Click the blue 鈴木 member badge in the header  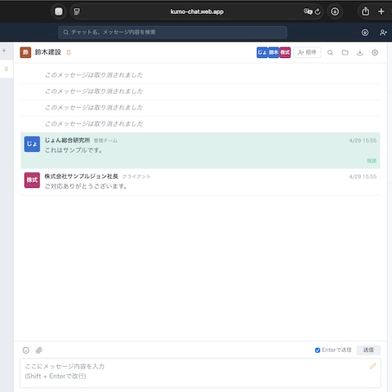(274, 52)
